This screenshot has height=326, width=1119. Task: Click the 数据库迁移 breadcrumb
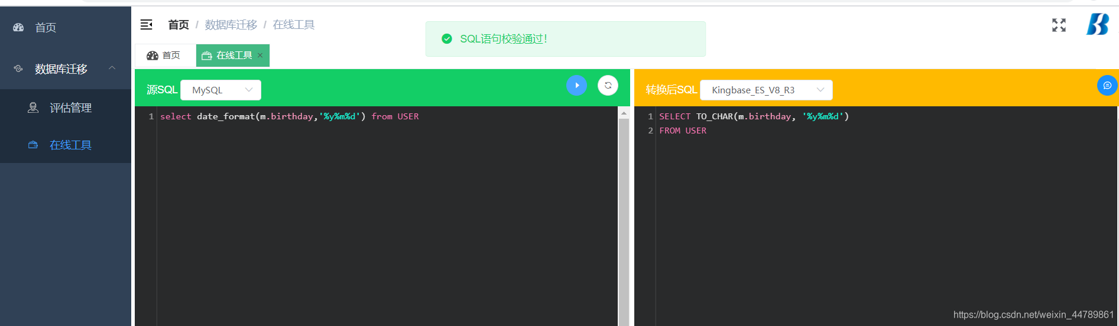click(231, 25)
